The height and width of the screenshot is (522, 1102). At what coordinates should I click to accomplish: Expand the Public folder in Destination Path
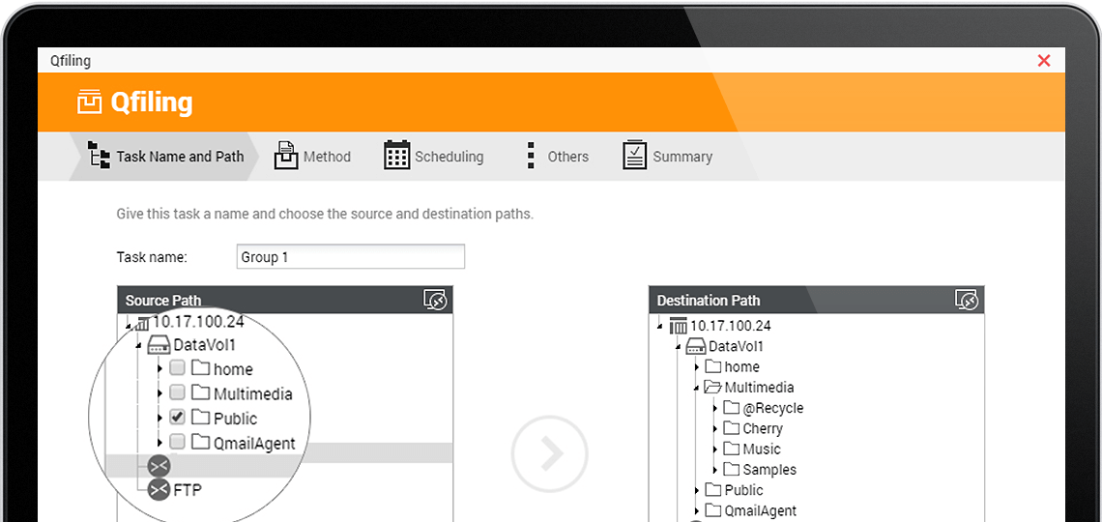pyautogui.click(x=696, y=490)
